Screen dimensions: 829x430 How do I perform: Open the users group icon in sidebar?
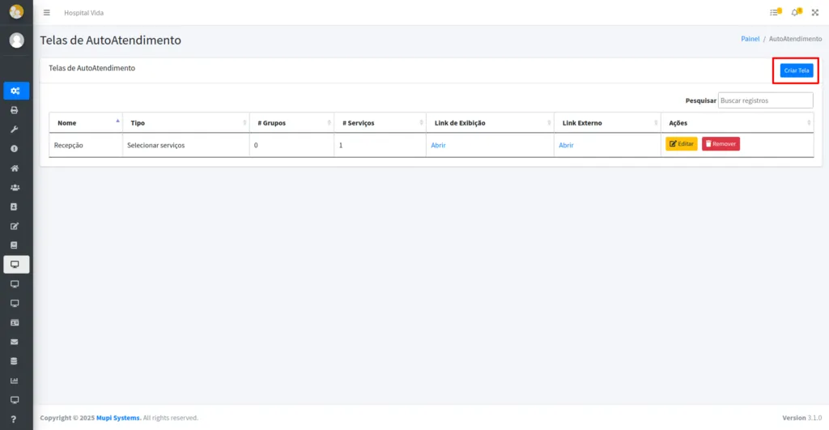(x=15, y=187)
